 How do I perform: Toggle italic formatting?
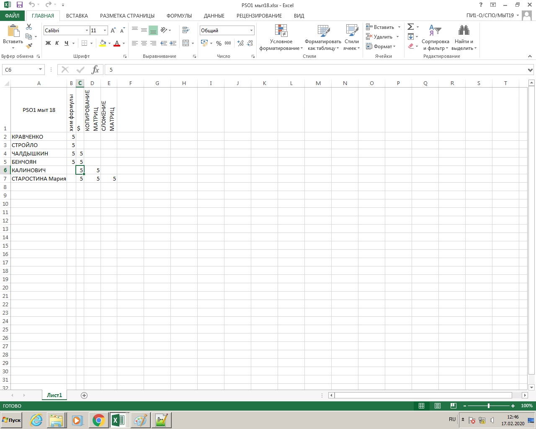tap(57, 43)
